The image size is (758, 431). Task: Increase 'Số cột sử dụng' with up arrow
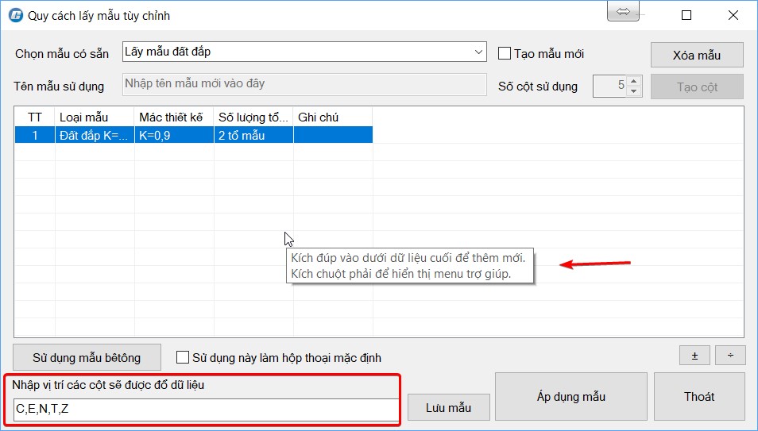[x=633, y=81]
